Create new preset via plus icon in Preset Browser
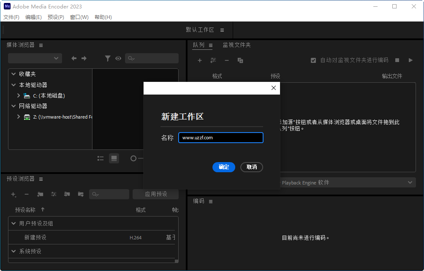 tap(13, 195)
